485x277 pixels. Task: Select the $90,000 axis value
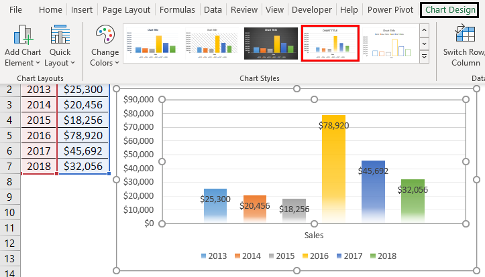[x=139, y=99]
